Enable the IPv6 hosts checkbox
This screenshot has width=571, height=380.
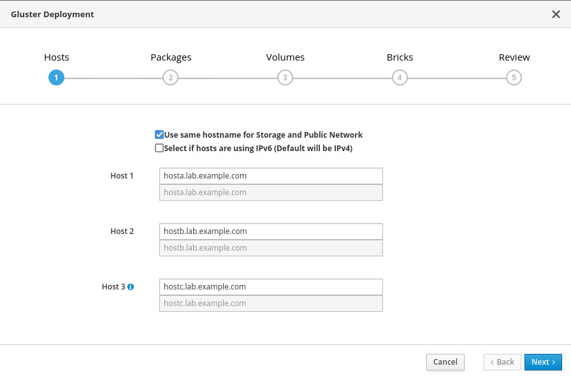[159, 148]
